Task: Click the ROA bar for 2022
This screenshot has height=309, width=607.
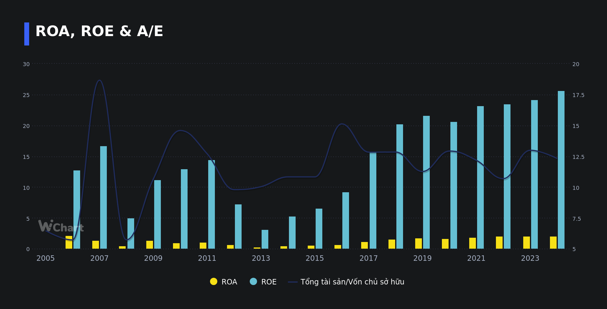Action: (499, 243)
